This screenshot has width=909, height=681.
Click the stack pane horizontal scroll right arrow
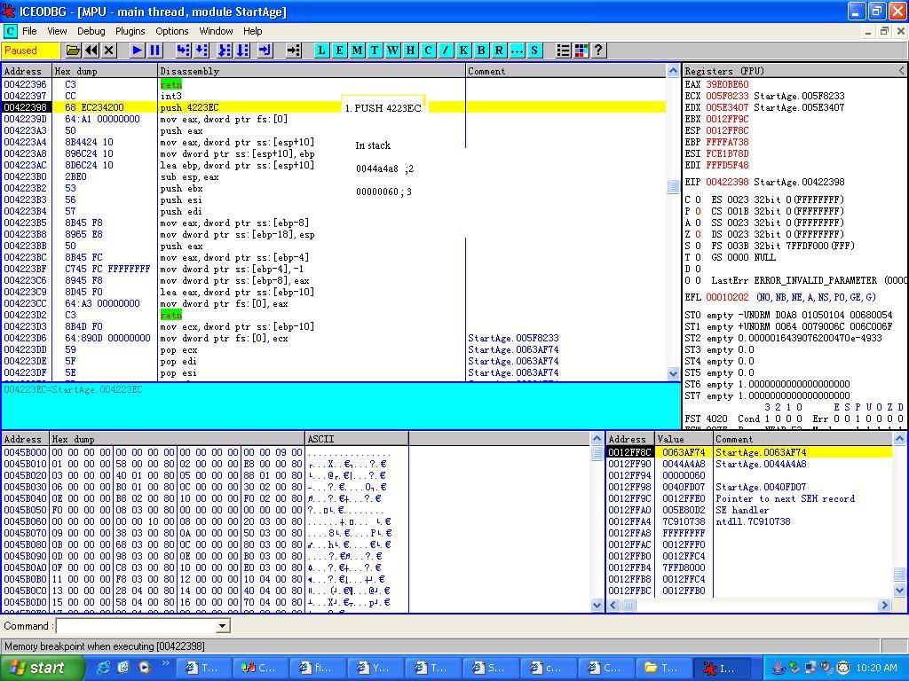(x=884, y=605)
